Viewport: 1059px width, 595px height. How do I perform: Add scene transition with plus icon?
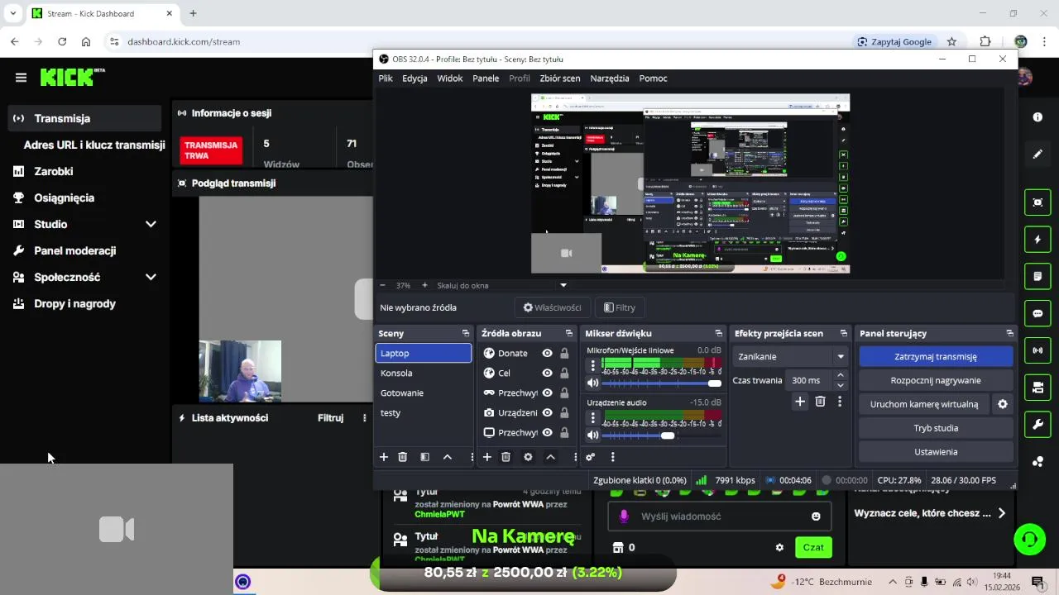click(800, 402)
